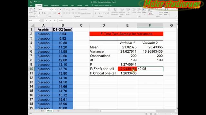Open Conditional Formatting menu
The height and width of the screenshot is (115, 206).
click(x=115, y=11)
